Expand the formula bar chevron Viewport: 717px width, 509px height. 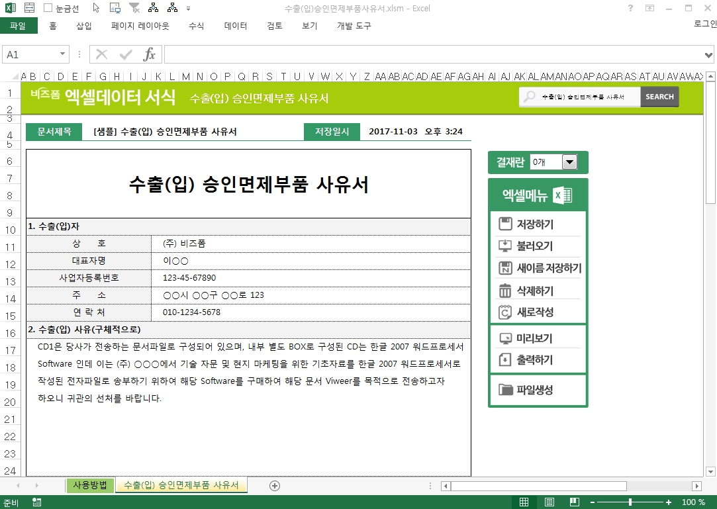709,54
